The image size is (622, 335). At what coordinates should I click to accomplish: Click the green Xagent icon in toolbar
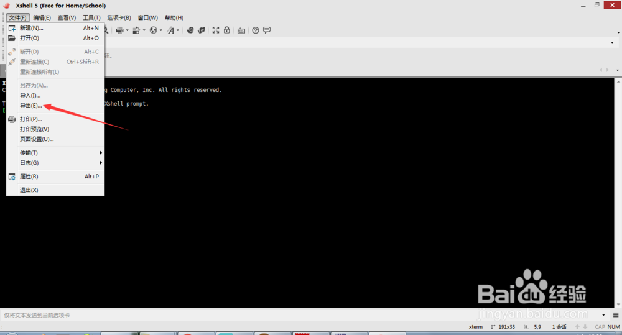click(202, 30)
